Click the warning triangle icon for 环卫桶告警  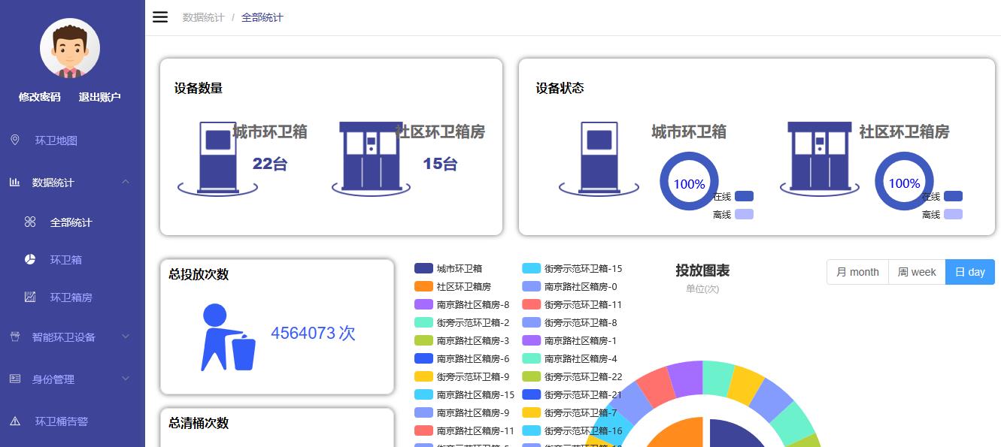coord(15,421)
